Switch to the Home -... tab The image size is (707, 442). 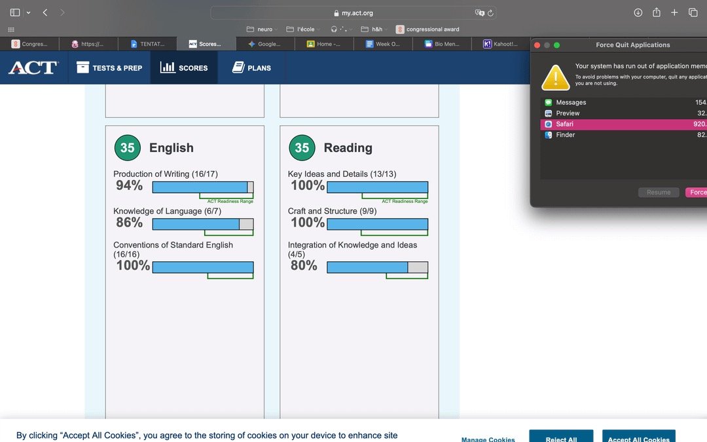point(324,44)
